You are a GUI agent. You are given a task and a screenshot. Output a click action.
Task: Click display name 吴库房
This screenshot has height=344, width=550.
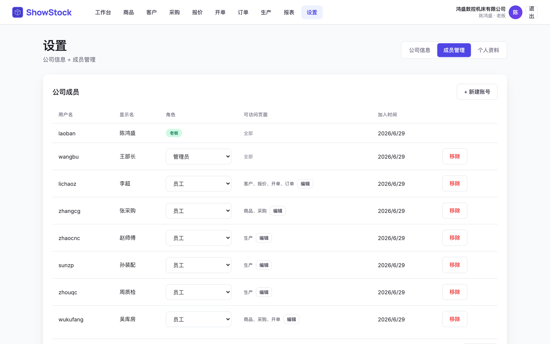pyautogui.click(x=128, y=319)
